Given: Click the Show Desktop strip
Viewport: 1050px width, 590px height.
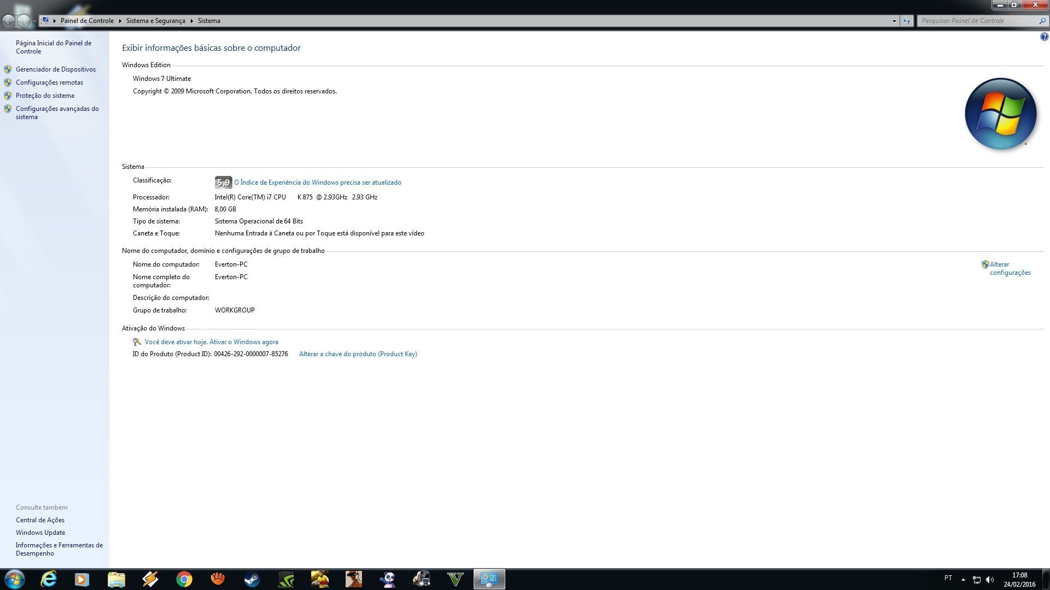Looking at the screenshot, I should click(x=1046, y=579).
